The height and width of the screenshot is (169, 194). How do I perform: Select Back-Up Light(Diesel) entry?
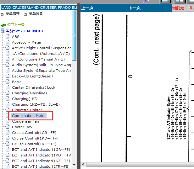point(32,76)
